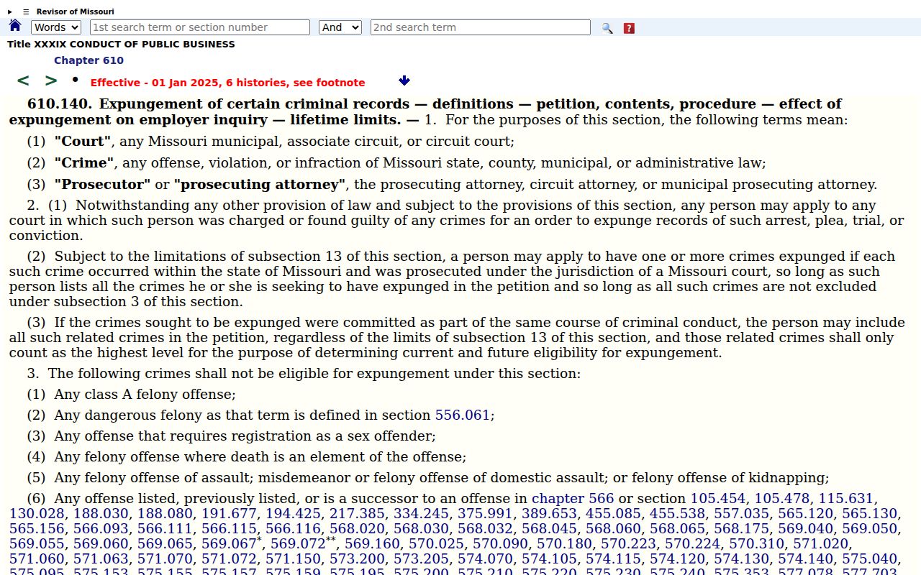The width and height of the screenshot is (921, 575).
Task: Focus the 1st search term field
Action: [x=200, y=27]
